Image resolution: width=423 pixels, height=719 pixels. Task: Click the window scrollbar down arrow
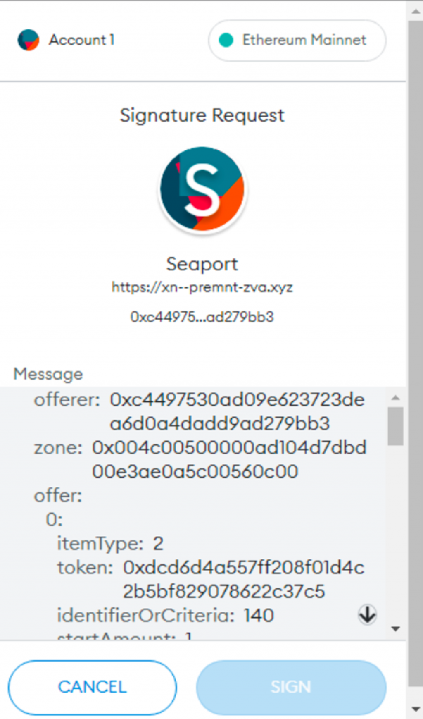click(x=416, y=709)
